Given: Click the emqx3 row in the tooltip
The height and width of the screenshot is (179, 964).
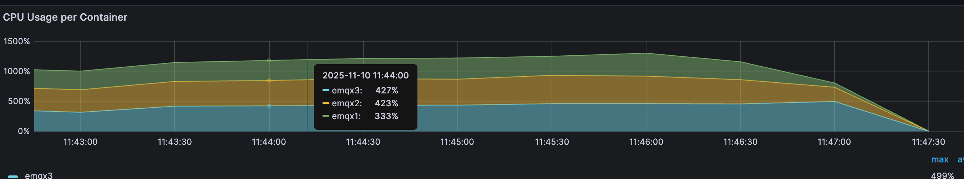Looking at the screenshot, I should pos(360,91).
